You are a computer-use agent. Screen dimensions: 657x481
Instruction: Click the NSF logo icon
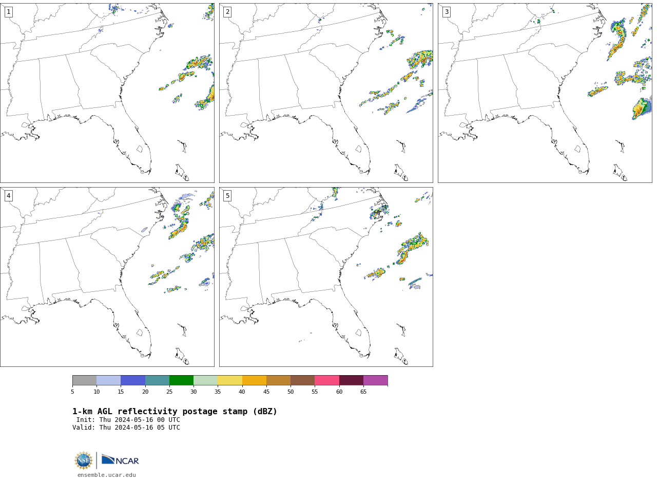[x=84, y=460]
